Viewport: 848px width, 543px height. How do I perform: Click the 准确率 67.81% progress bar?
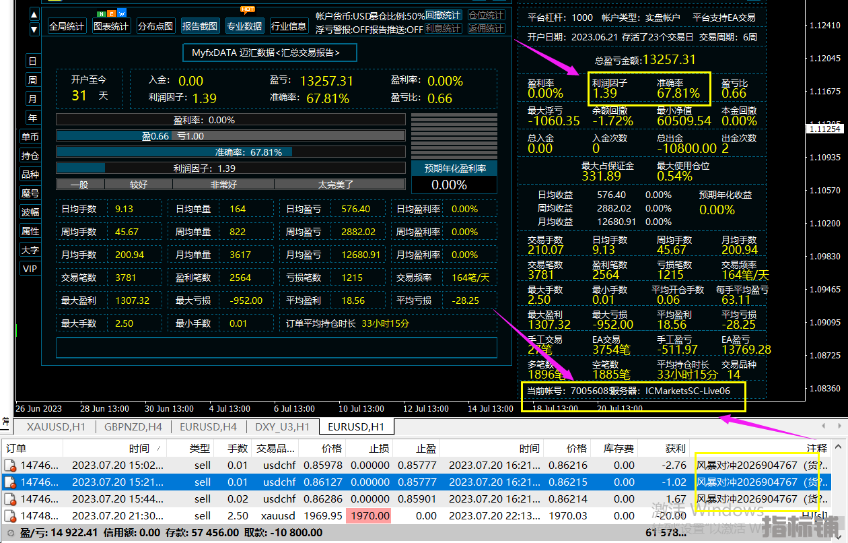(x=231, y=152)
